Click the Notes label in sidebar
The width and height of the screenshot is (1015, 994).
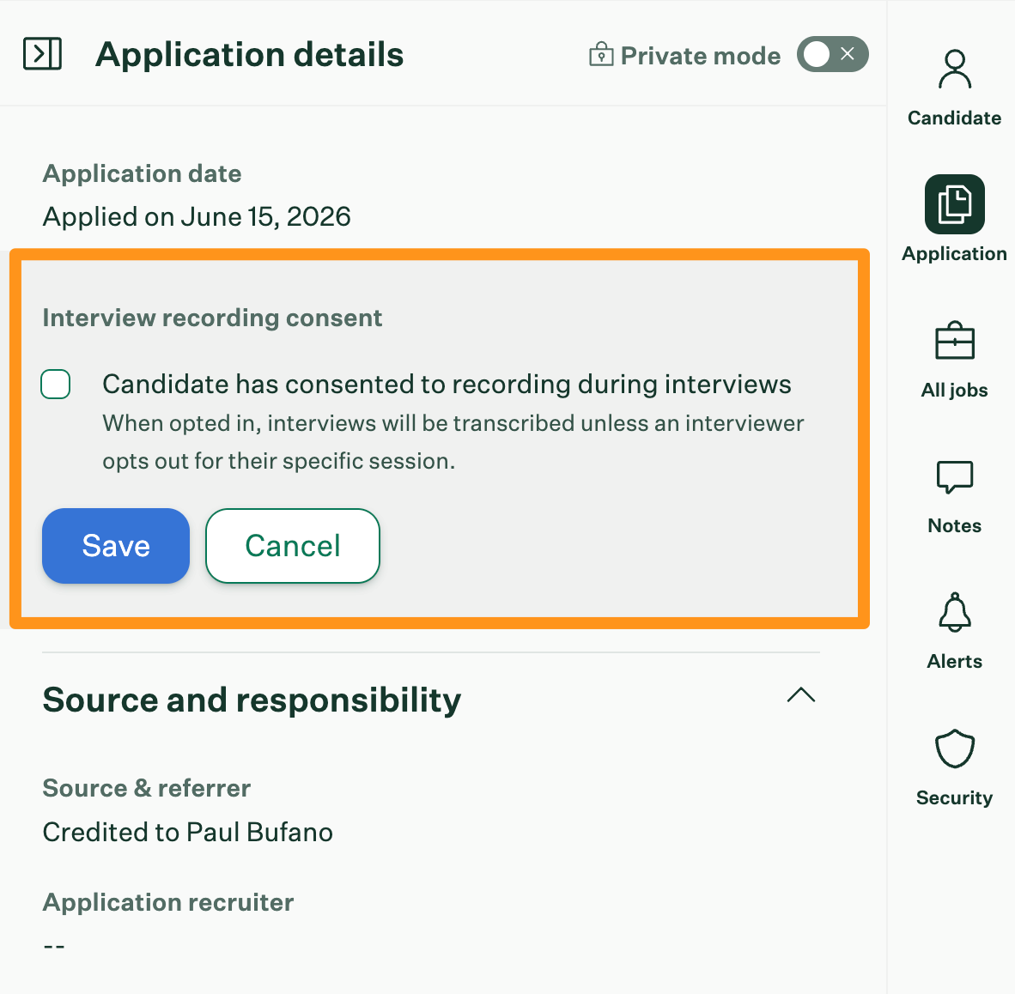tap(954, 525)
